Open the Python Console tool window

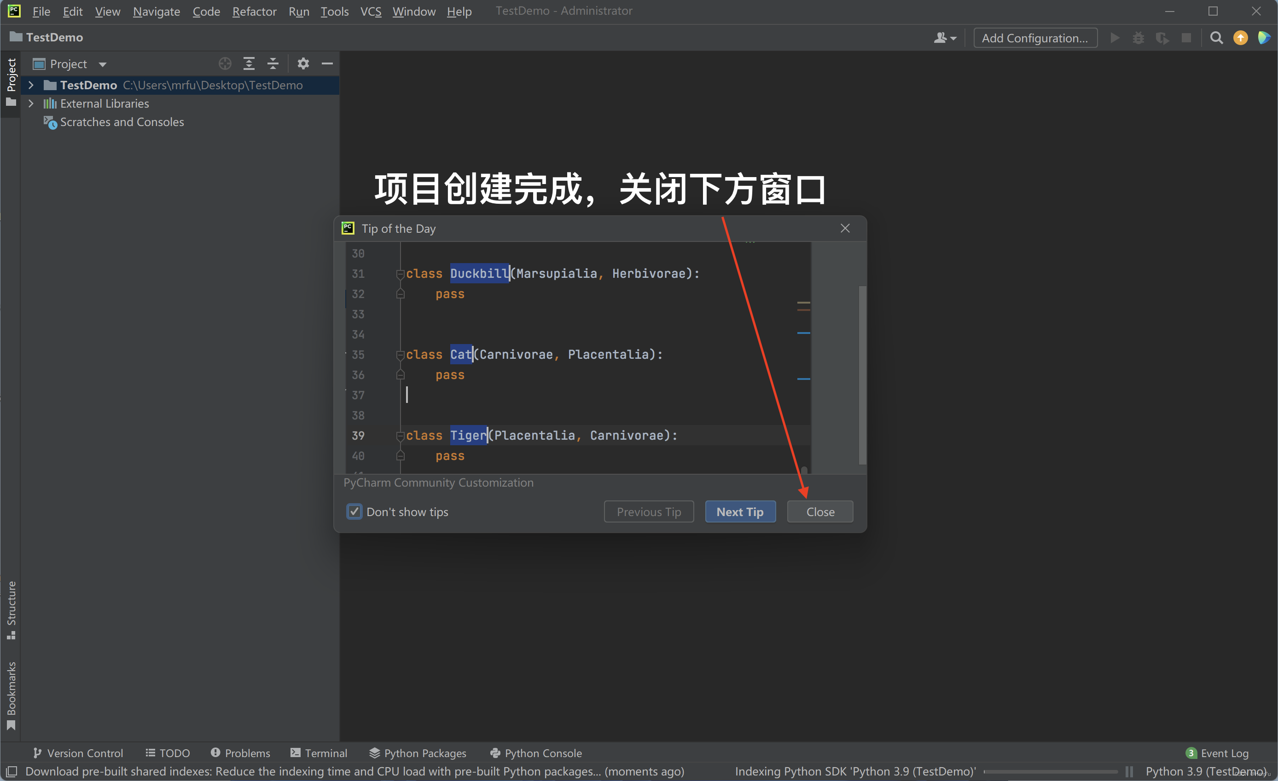coord(537,752)
